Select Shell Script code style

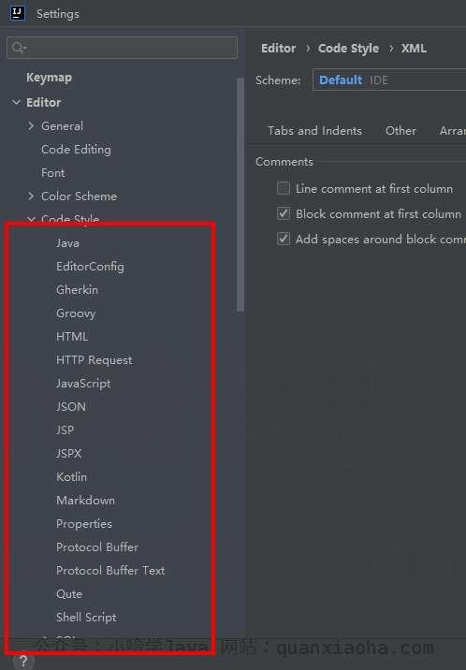[86, 617]
